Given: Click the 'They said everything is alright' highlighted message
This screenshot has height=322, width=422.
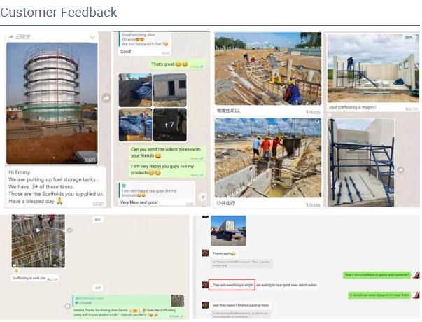Looking at the screenshot, I should (232, 285).
